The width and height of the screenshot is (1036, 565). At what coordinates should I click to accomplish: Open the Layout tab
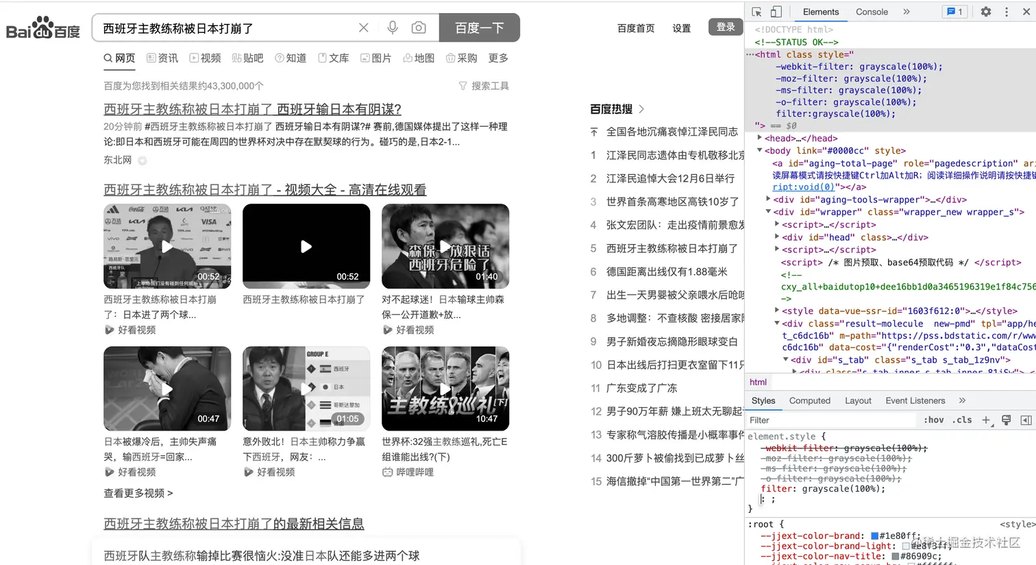[858, 400]
